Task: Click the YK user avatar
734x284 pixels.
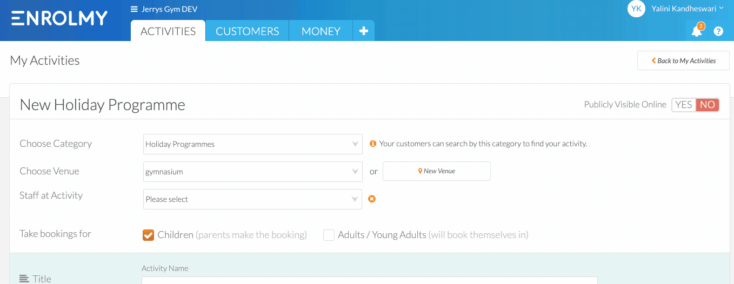Action: click(636, 9)
